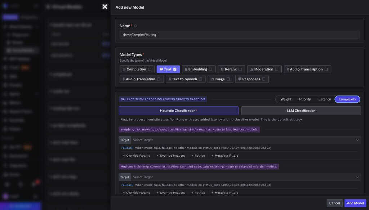Click the Chat bubble icon
Viewport: 369px width, 210px height.
pos(161,69)
